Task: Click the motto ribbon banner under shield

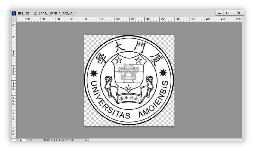Action: click(128, 98)
